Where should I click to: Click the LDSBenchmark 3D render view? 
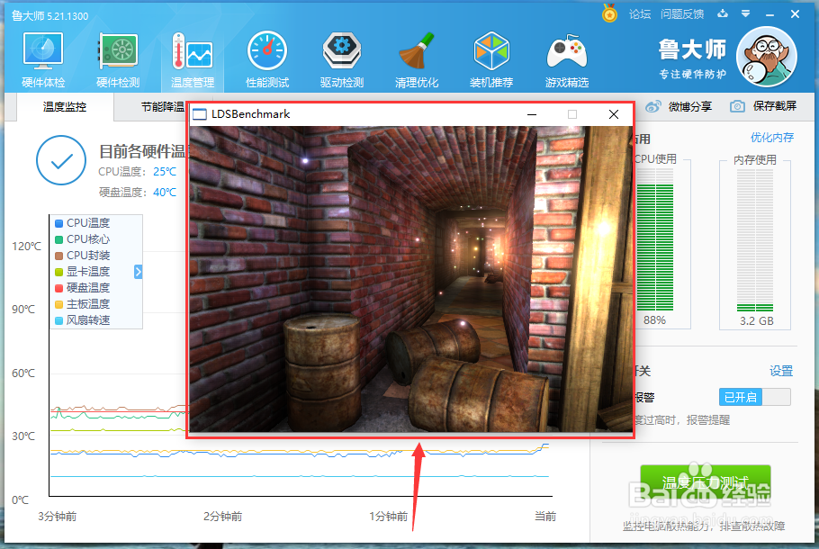pyautogui.click(x=410, y=279)
